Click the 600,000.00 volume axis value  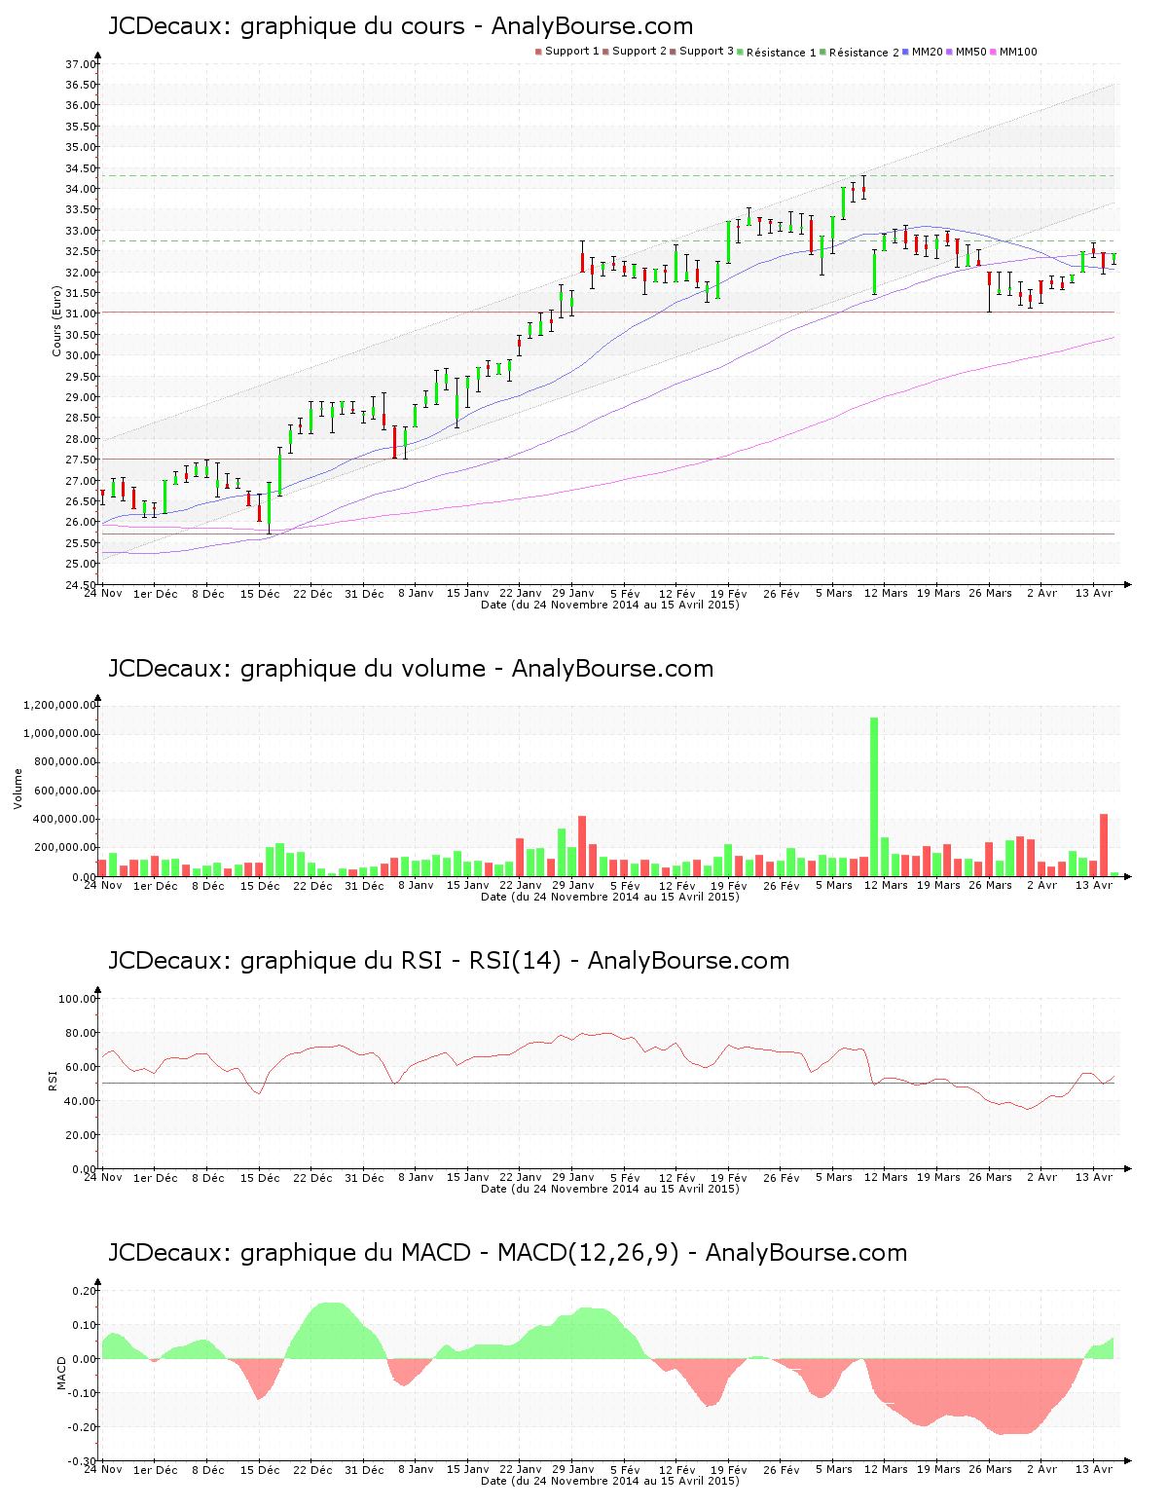(66, 791)
